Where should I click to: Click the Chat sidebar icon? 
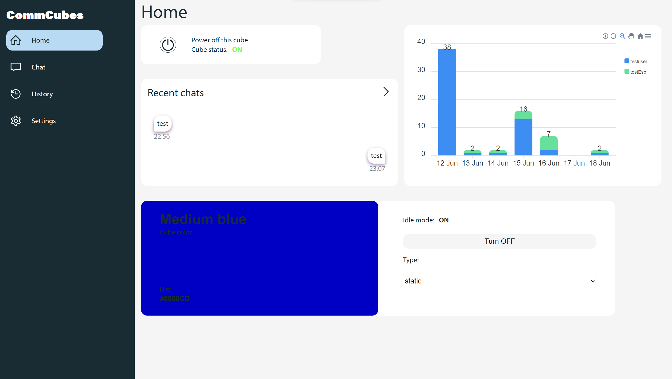(x=16, y=67)
